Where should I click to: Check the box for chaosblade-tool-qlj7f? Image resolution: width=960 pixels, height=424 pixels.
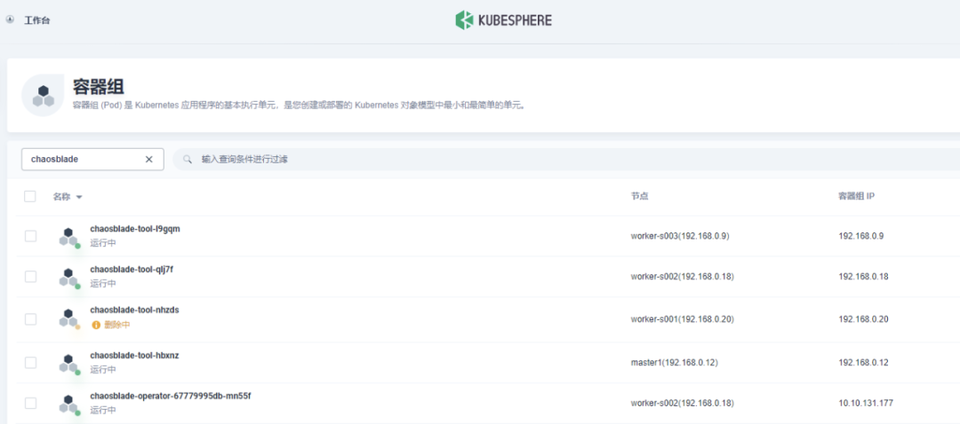tap(30, 277)
